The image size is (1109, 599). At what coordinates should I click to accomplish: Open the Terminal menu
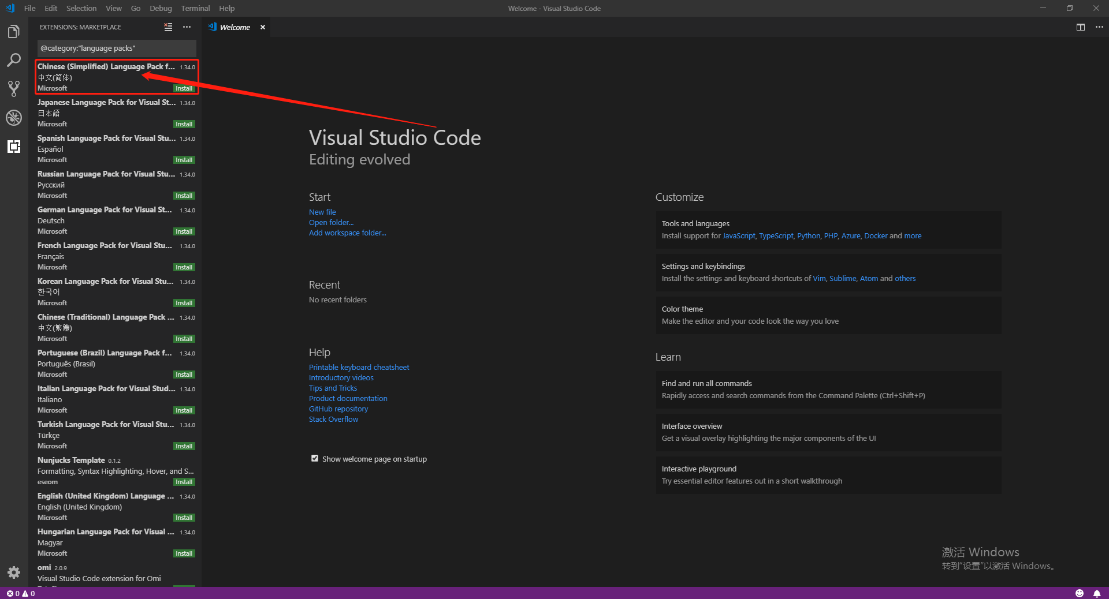pos(195,8)
